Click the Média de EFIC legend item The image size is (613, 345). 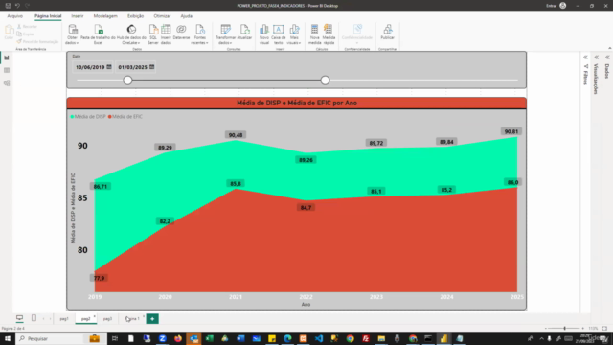125,117
